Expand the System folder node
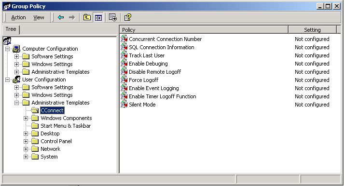Screen dimensions: 345x186 tap(26, 157)
